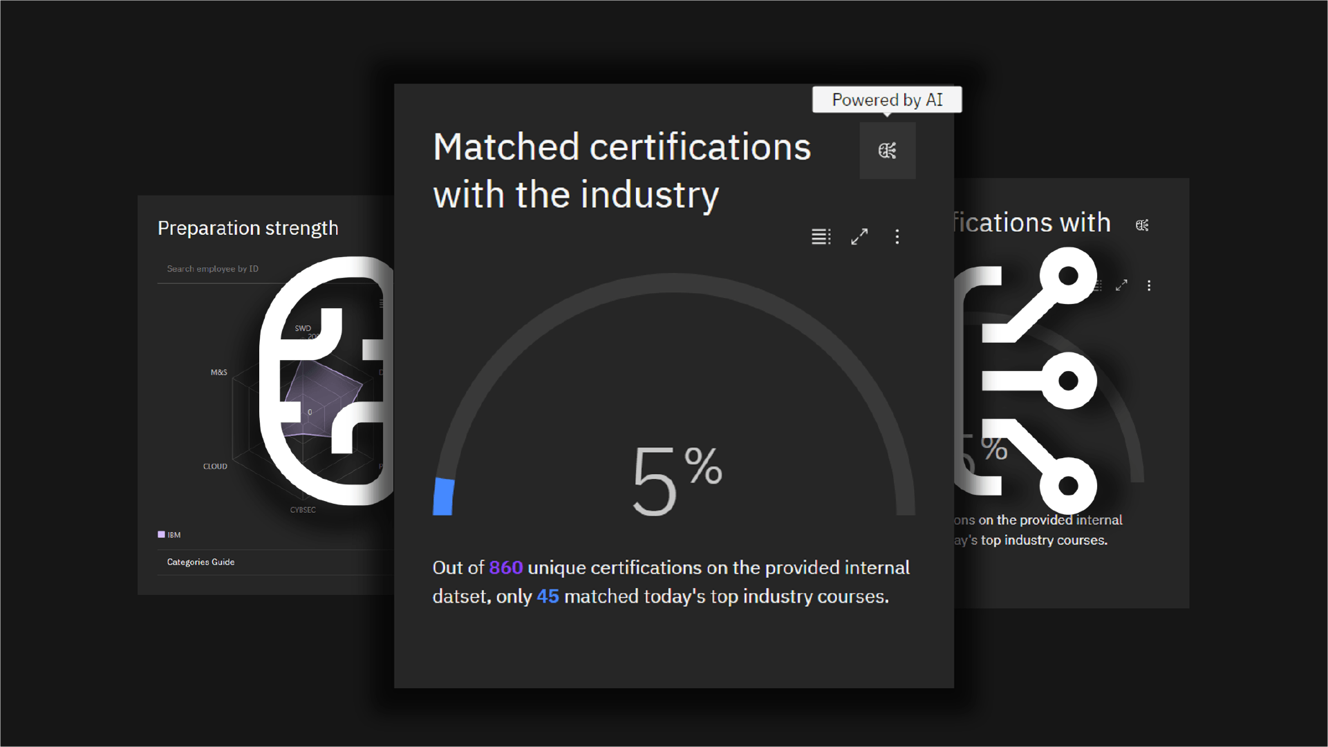Image resolution: width=1328 pixels, height=747 pixels.
Task: Click the bottom node of the circuit graphic
Action: [1068, 485]
